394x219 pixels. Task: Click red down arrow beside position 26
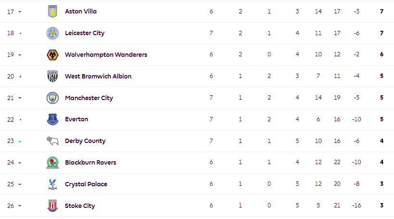pos(20,206)
